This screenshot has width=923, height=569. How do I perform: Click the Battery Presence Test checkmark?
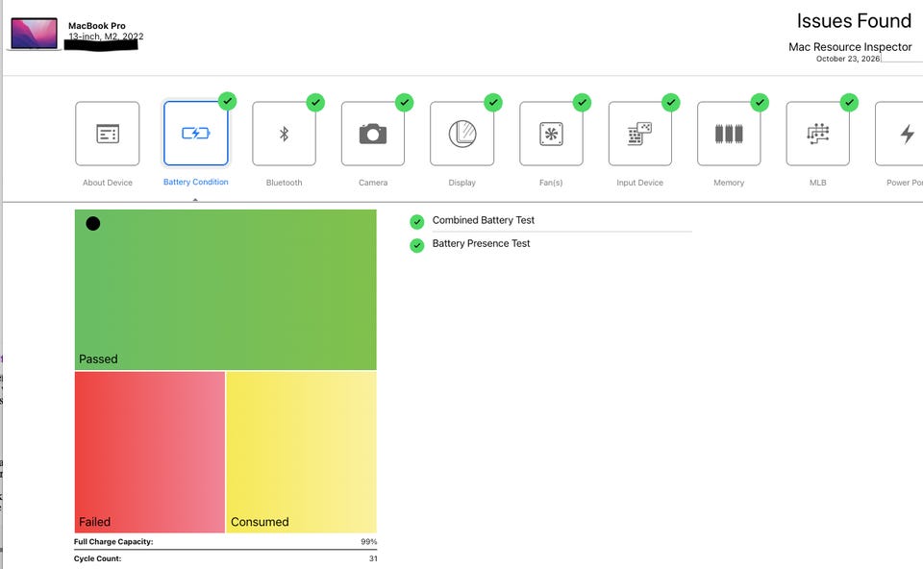click(x=416, y=245)
